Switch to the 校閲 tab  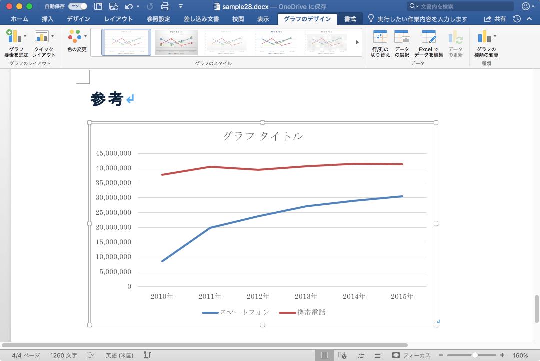click(238, 19)
